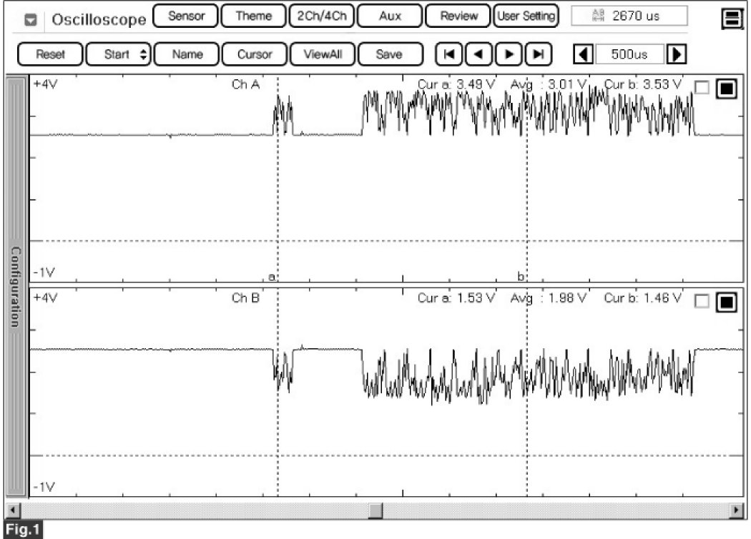This screenshot has width=751, height=539.
Task: Tick the empty checkbox on Ch A
Action: tap(702, 88)
